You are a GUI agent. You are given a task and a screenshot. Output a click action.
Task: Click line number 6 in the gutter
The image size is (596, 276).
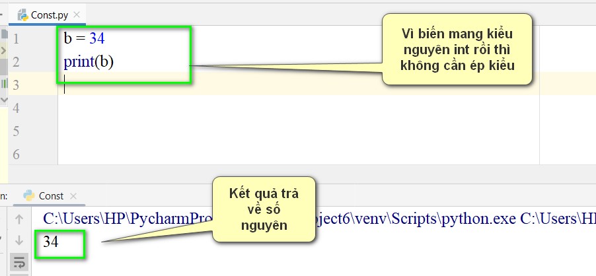16,155
